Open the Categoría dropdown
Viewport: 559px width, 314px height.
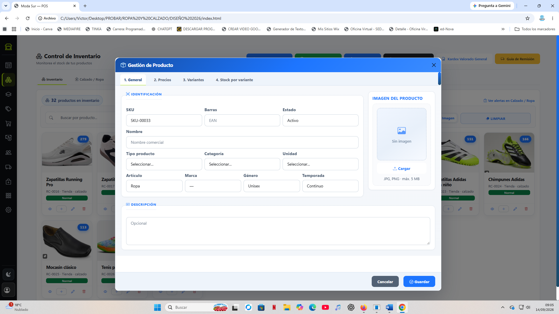[242, 164]
